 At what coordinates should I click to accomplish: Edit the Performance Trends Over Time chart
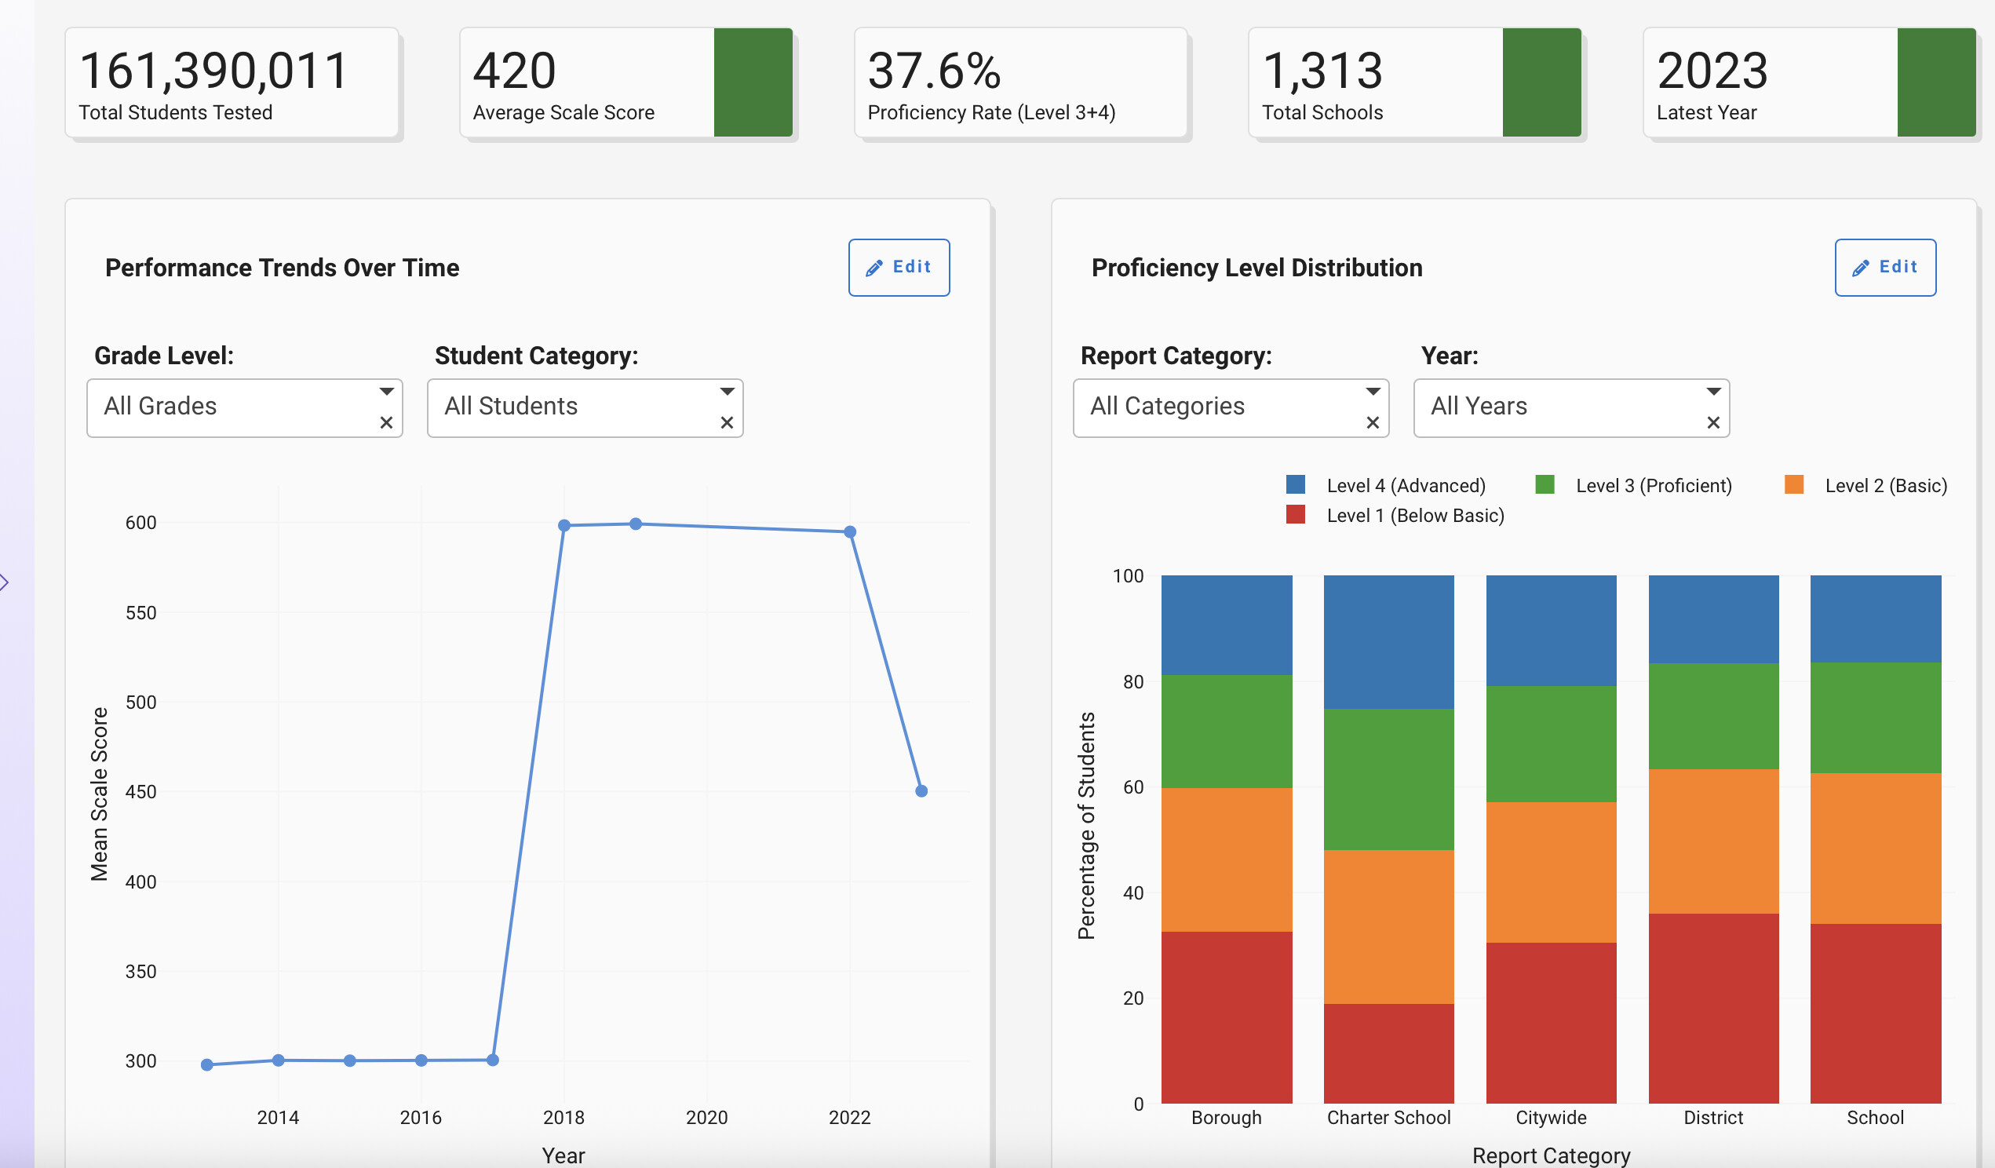(x=899, y=268)
